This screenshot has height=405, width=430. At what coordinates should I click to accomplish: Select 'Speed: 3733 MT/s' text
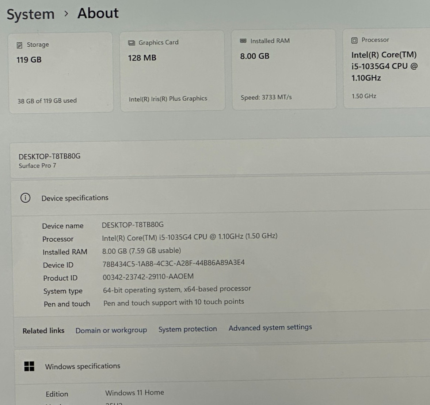point(266,97)
